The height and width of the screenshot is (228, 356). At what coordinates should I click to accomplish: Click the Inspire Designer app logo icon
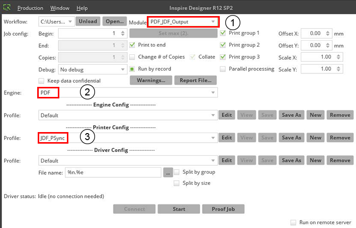coord(8,8)
